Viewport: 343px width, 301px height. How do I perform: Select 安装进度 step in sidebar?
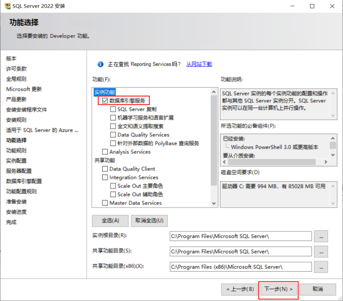click(16, 212)
